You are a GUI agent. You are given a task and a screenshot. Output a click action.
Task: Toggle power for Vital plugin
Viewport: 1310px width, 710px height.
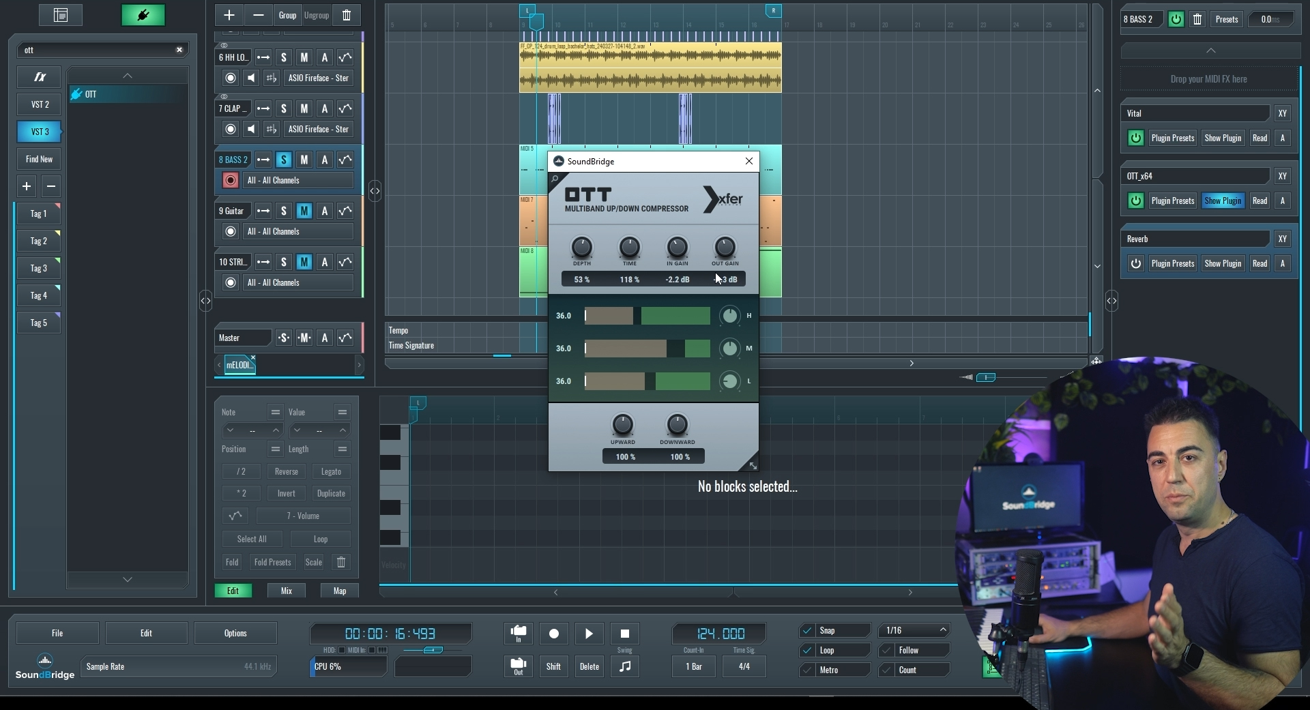[1135, 138]
